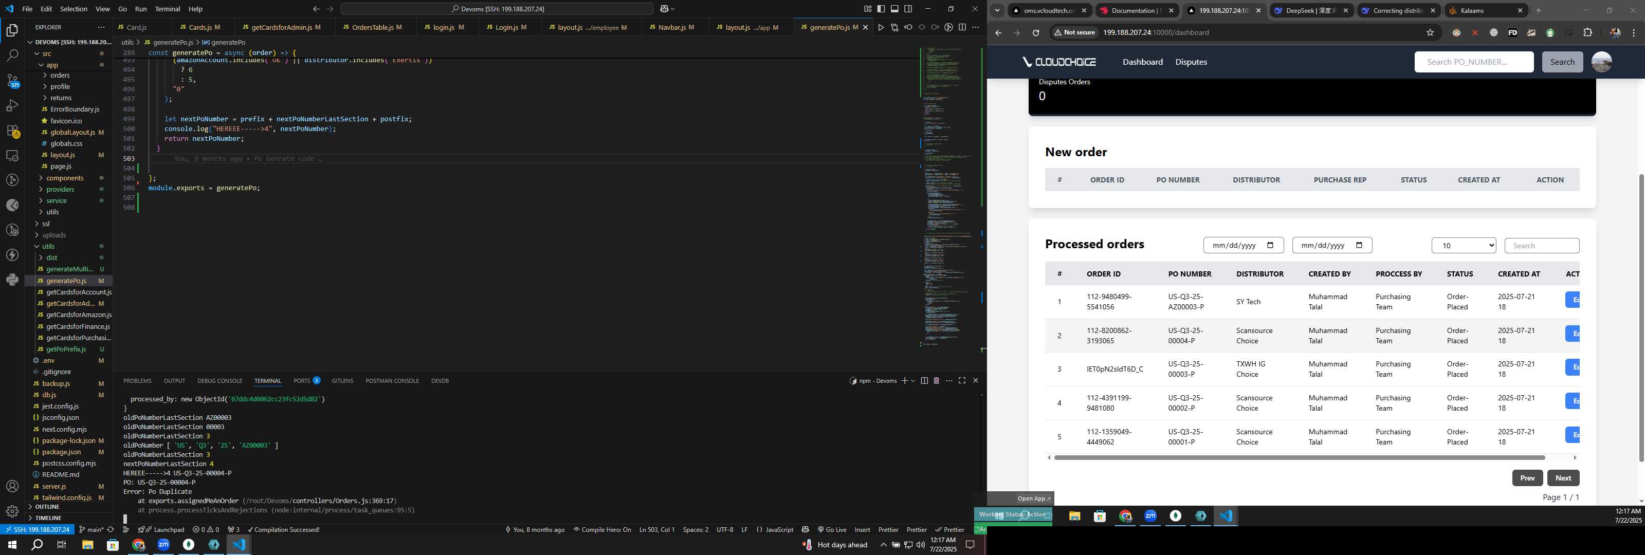Switch to the OrdersTable.js editor tab
This screenshot has width=1645, height=555.
pyautogui.click(x=376, y=27)
